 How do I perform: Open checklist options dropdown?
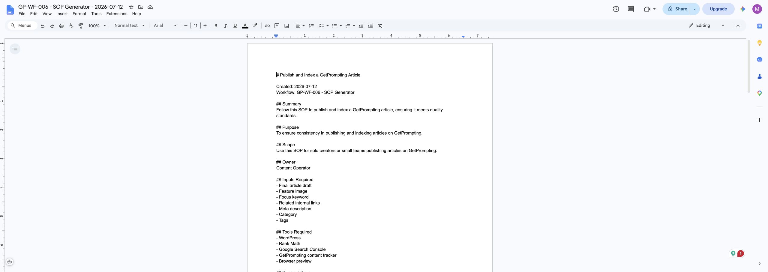(328, 26)
